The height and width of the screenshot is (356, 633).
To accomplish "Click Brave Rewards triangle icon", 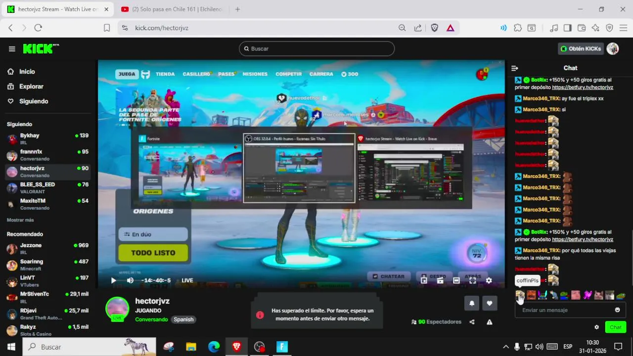I will 451,28.
